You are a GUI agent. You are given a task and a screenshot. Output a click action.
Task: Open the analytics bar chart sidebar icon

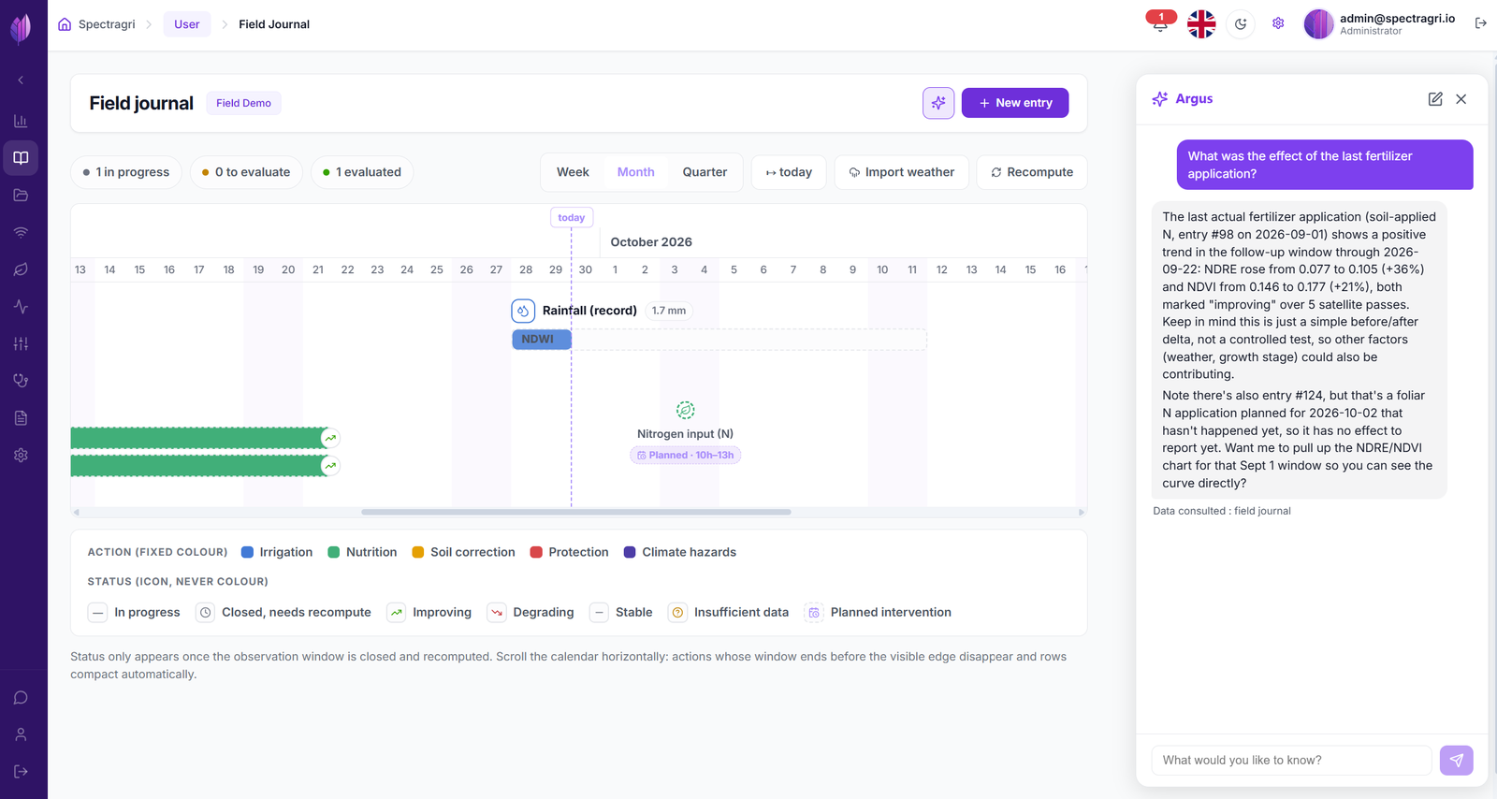coord(21,121)
